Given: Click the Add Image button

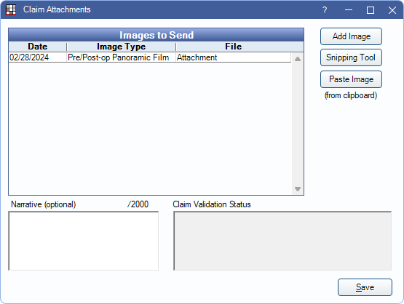Looking at the screenshot, I should pos(351,36).
